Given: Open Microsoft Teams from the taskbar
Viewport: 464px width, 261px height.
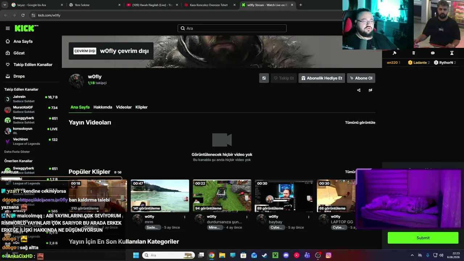Looking at the screenshot, I should 307,255.
